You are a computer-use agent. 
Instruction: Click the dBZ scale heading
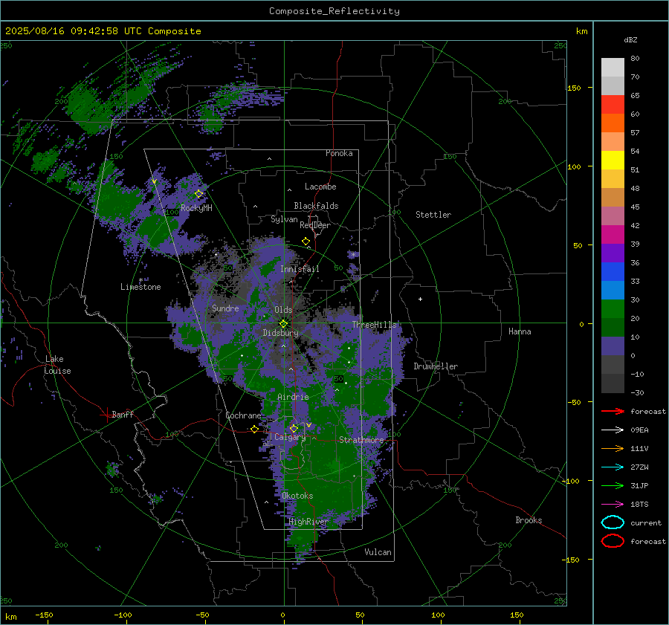click(630, 39)
